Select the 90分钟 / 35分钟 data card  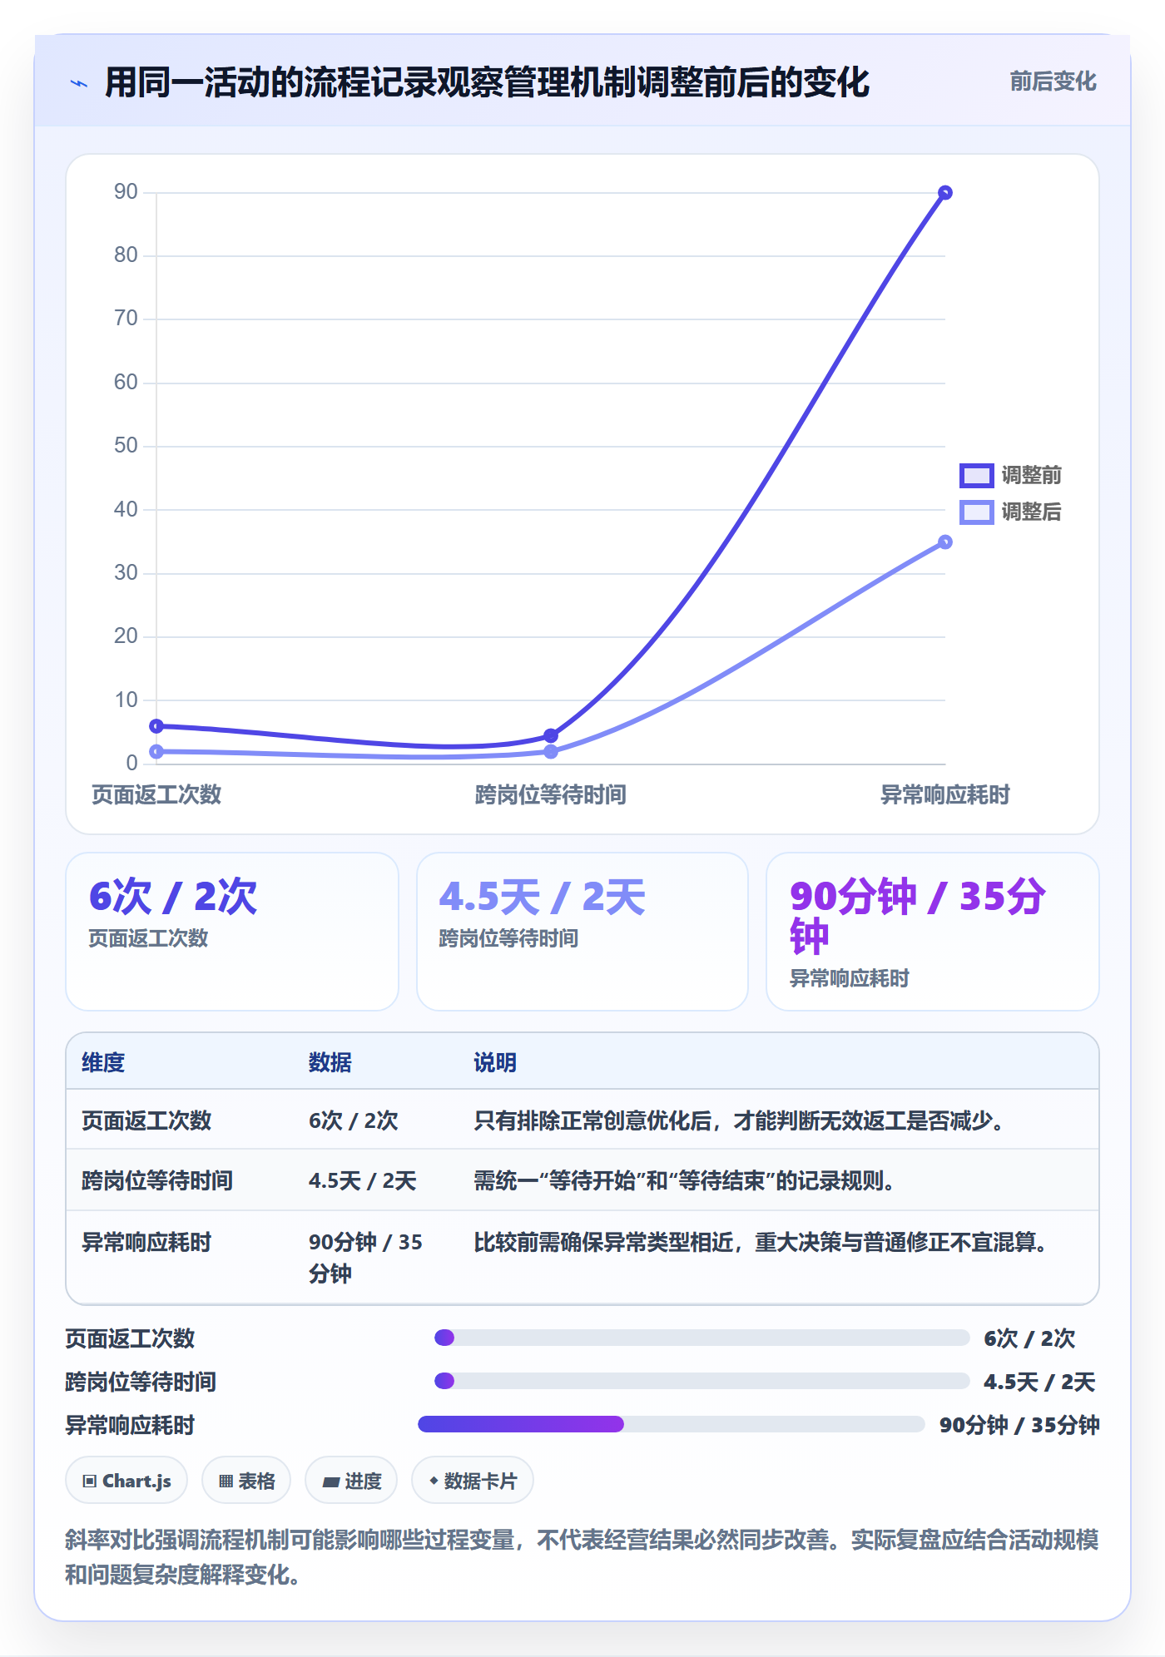pos(933,932)
